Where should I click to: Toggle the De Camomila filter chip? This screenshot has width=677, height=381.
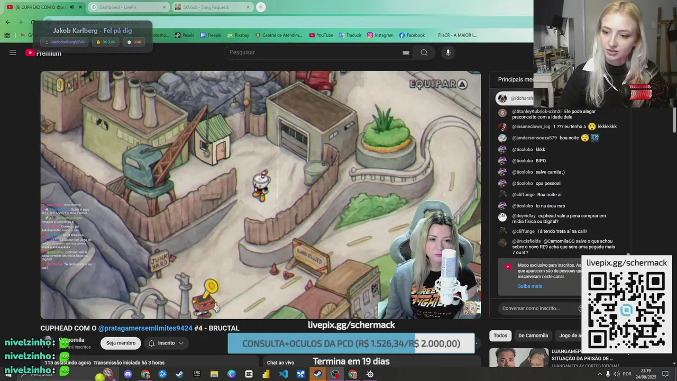(x=533, y=335)
